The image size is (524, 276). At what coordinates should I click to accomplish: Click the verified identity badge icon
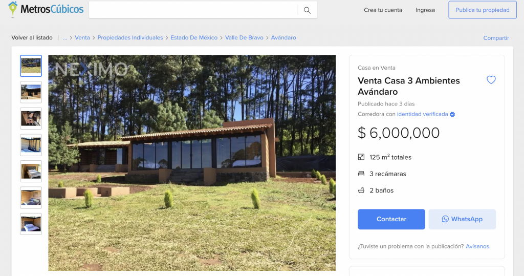click(452, 114)
